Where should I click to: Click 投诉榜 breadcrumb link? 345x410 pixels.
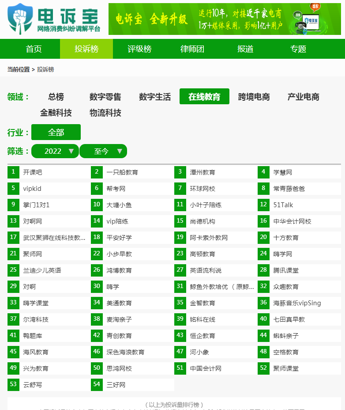click(x=45, y=69)
